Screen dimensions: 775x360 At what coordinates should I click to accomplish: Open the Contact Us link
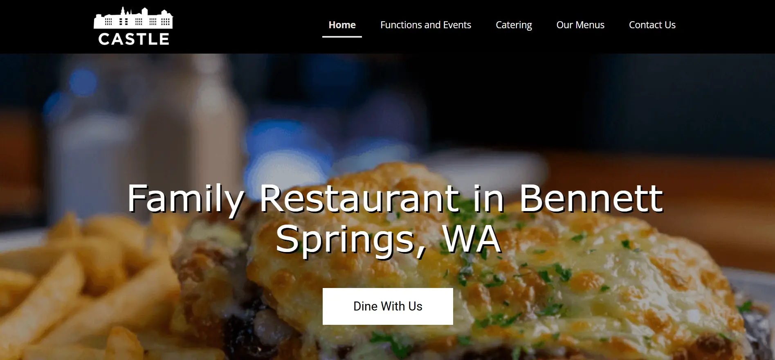click(x=652, y=25)
